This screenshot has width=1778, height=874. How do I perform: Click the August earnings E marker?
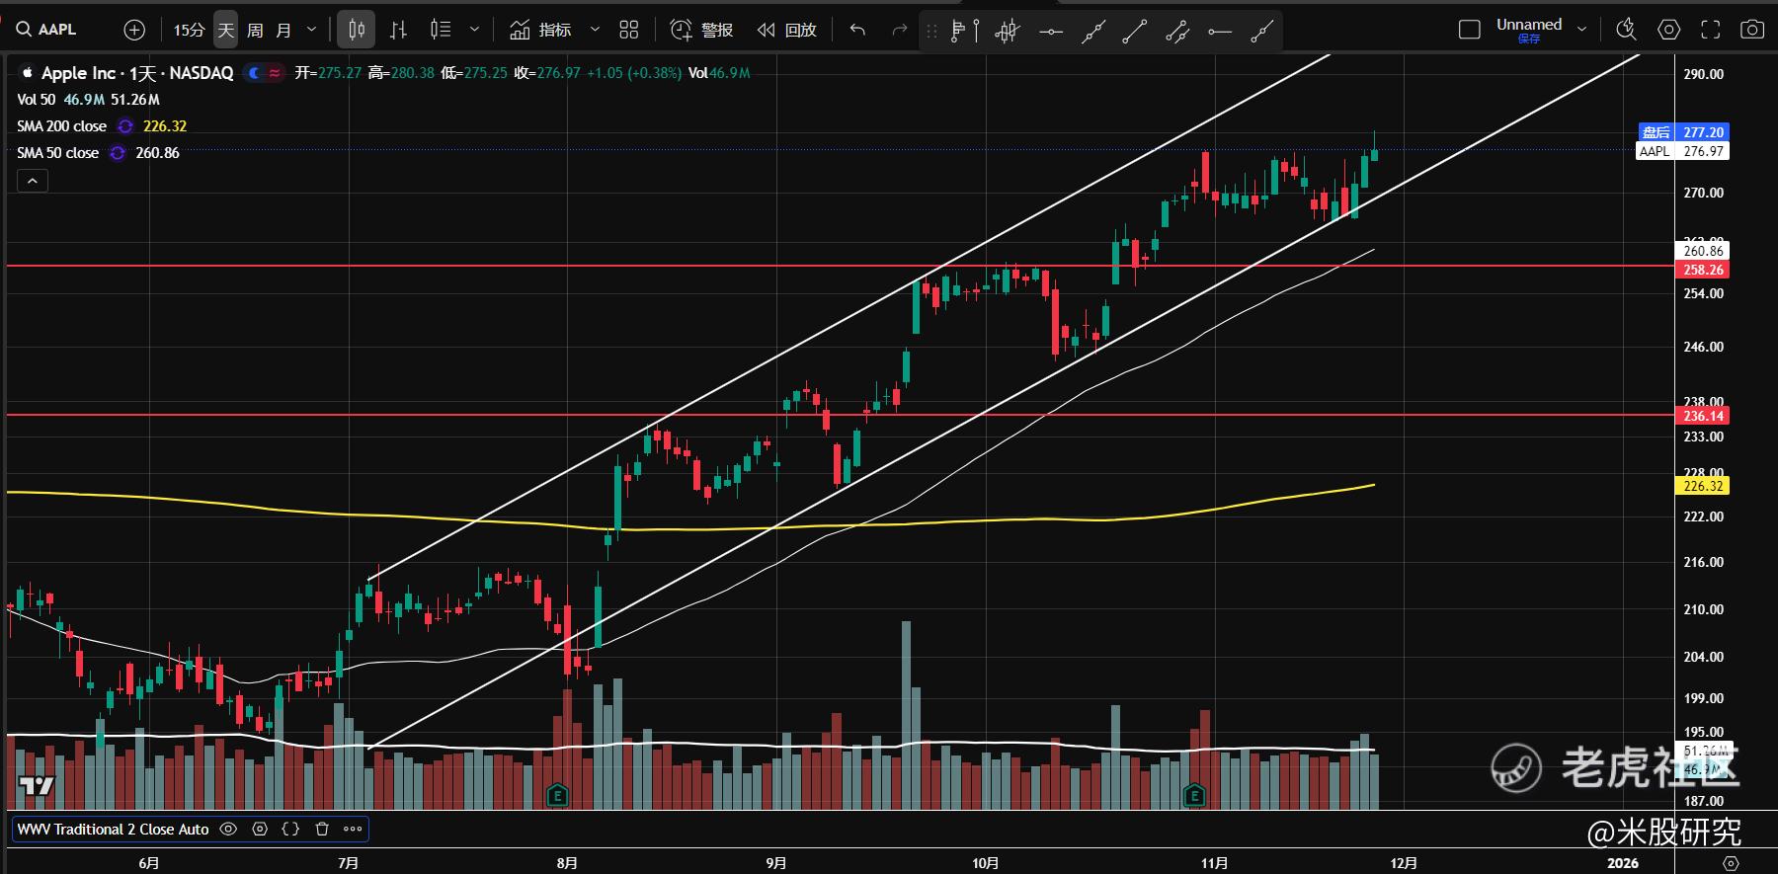click(x=557, y=795)
